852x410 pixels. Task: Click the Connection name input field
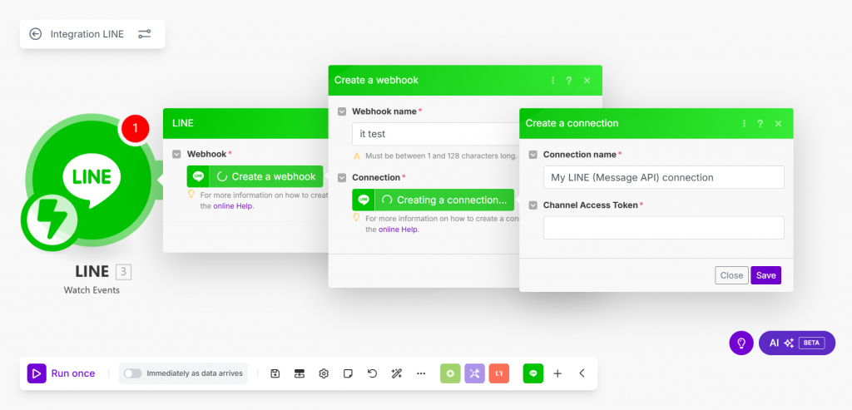point(663,177)
